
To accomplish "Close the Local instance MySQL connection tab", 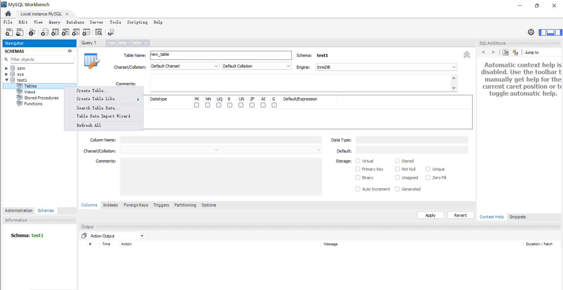I will coord(67,14).
